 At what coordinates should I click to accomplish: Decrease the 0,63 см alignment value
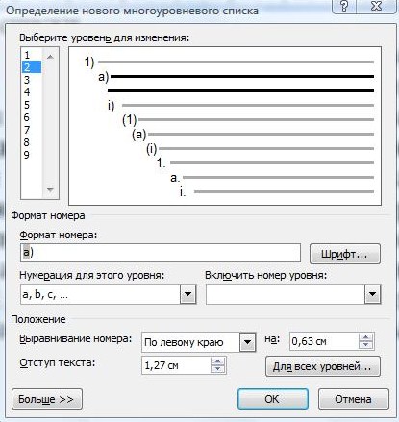click(x=365, y=345)
